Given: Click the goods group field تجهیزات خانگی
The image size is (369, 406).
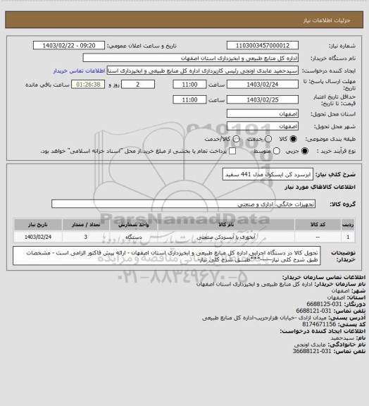Looking at the screenshot, I should point(183,204).
